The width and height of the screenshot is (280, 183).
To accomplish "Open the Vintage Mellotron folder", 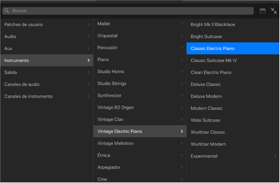I will [140, 143].
